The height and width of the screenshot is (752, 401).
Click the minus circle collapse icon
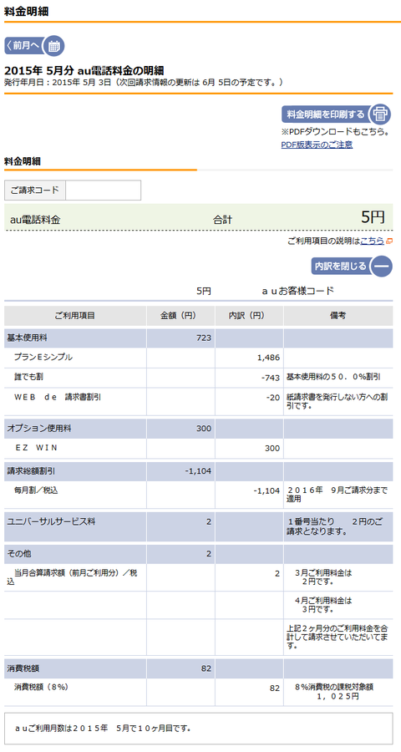(382, 266)
